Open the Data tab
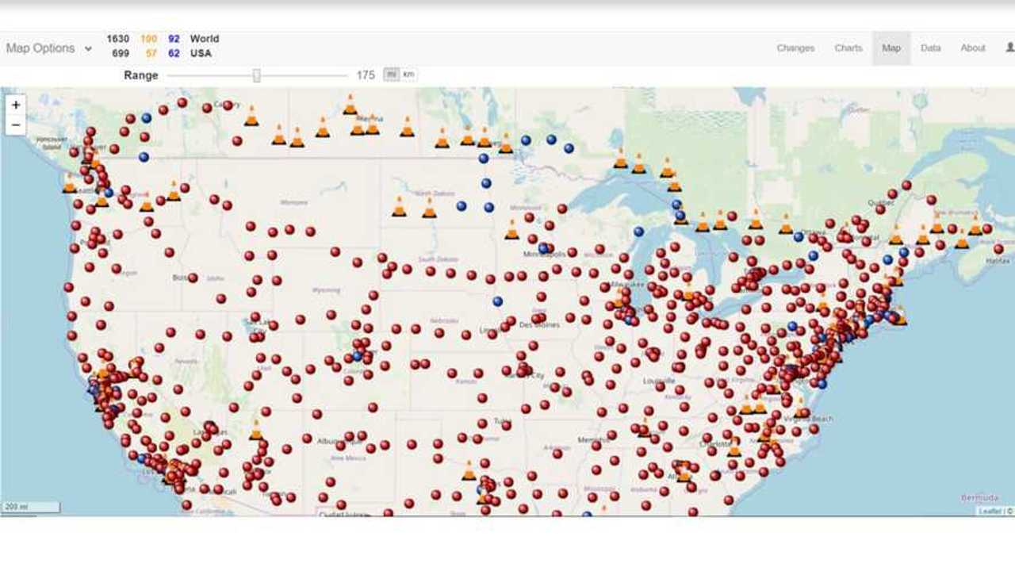 coord(929,48)
